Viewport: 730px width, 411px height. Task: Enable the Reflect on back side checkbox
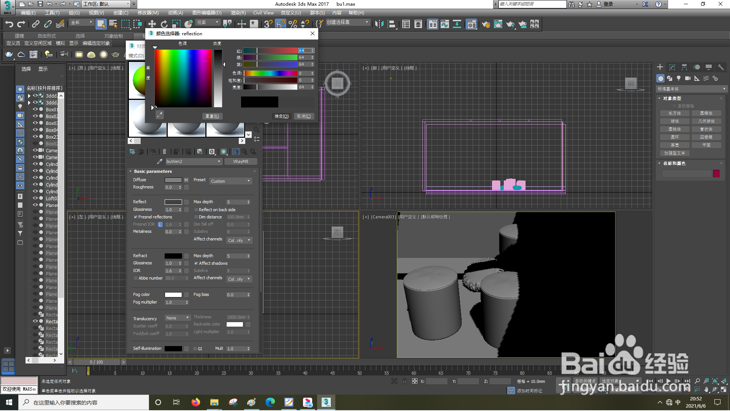click(196, 210)
